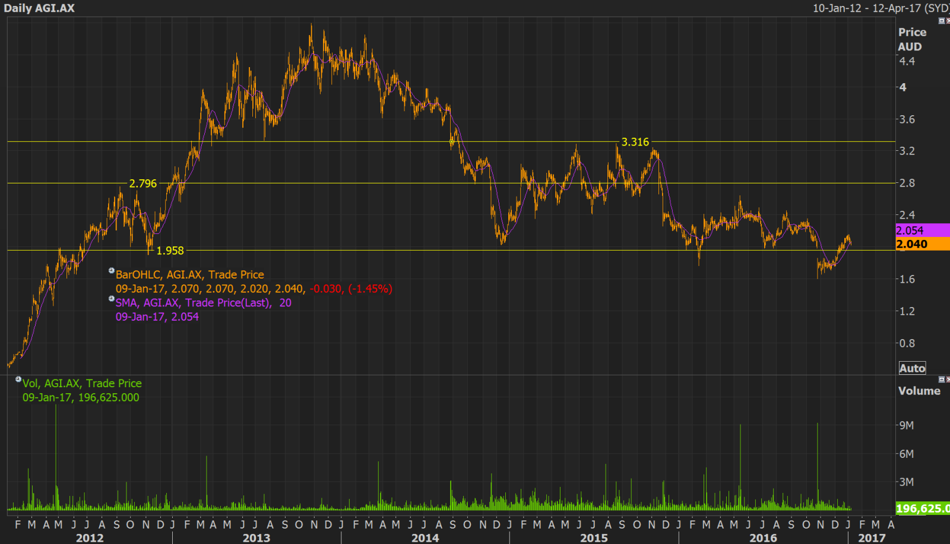Click the purple 2.054 SMA value tag

click(x=923, y=230)
